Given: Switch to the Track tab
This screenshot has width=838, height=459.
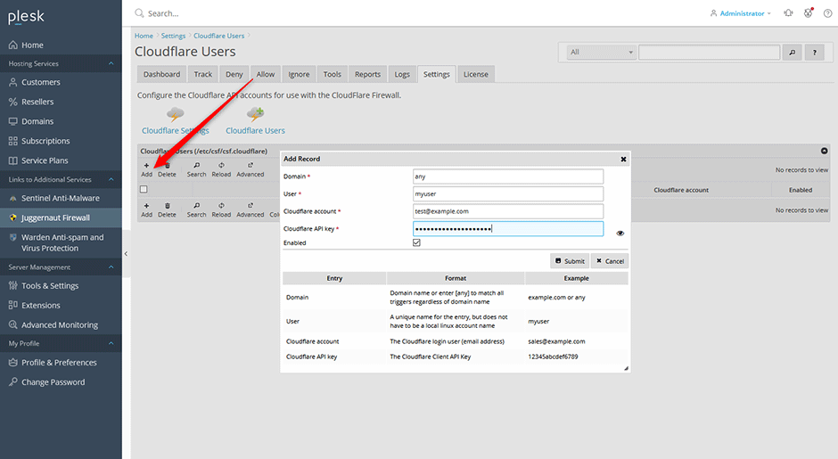Looking at the screenshot, I should click(x=203, y=74).
